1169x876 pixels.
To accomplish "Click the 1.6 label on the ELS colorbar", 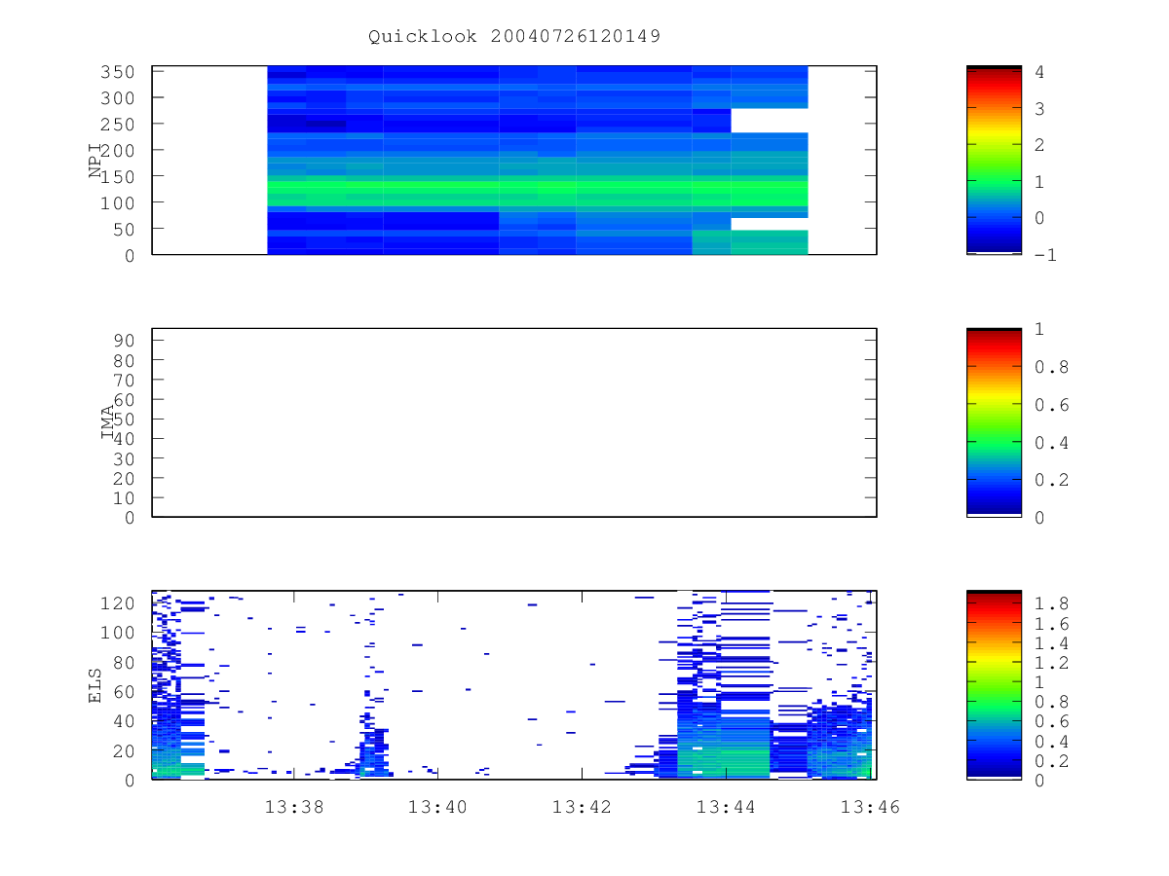I will [1050, 624].
